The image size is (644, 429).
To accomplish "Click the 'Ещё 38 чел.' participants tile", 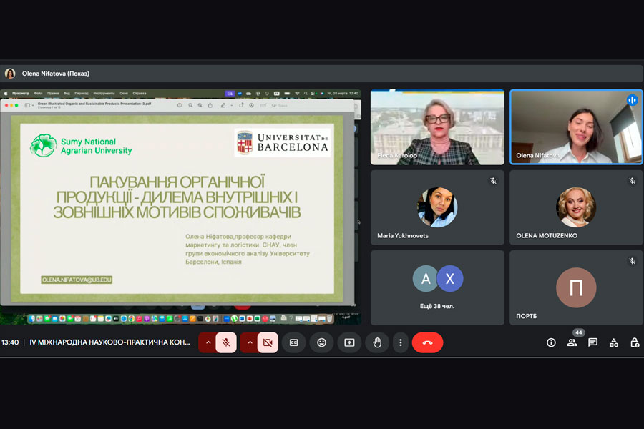I will click(437, 286).
